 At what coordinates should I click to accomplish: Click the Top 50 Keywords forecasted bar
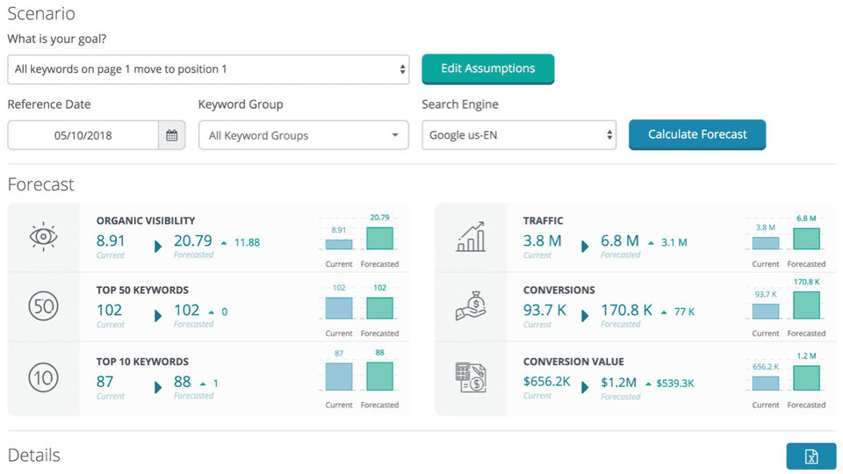point(379,308)
